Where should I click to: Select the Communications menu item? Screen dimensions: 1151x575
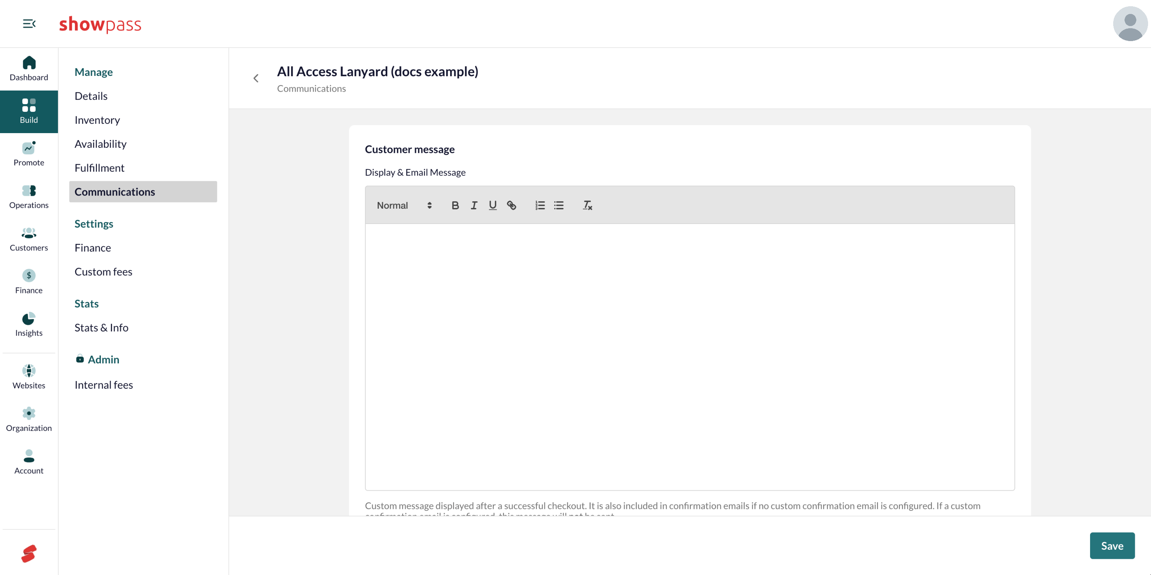(143, 191)
